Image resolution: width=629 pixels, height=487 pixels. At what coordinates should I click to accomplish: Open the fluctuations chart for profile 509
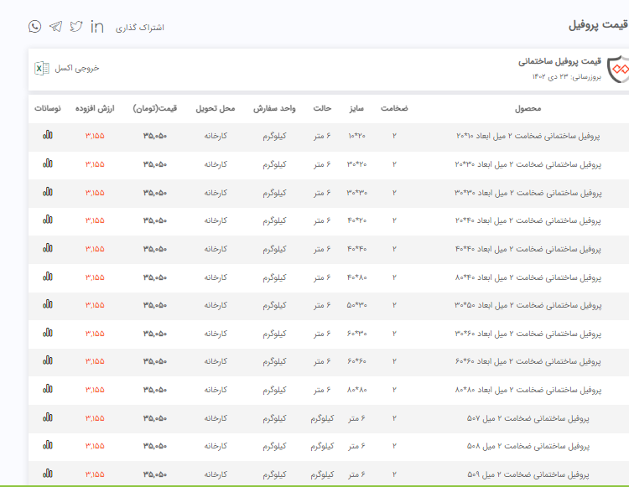48,474
